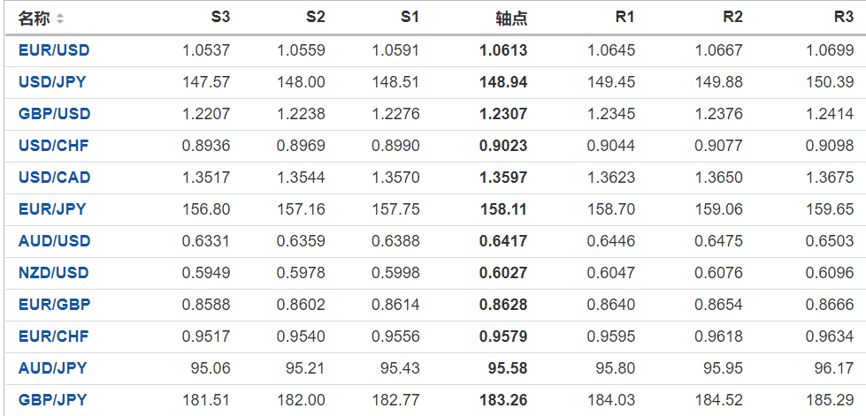This screenshot has height=416, width=866.
Task: Select EUR/USD pivot value 1.0613
Action: (x=503, y=50)
